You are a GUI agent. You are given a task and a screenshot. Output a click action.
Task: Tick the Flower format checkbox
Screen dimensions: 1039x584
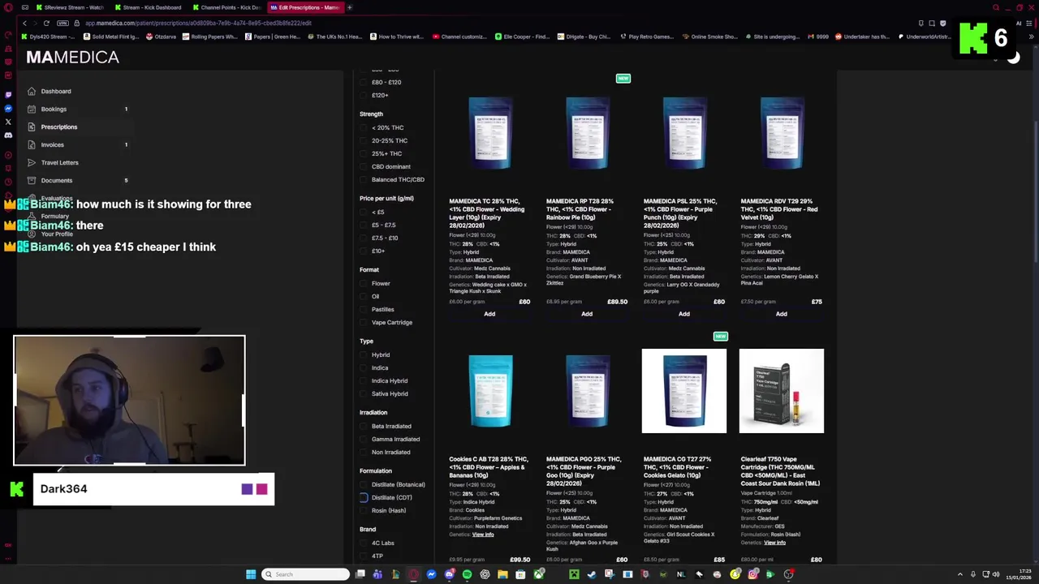(x=364, y=283)
